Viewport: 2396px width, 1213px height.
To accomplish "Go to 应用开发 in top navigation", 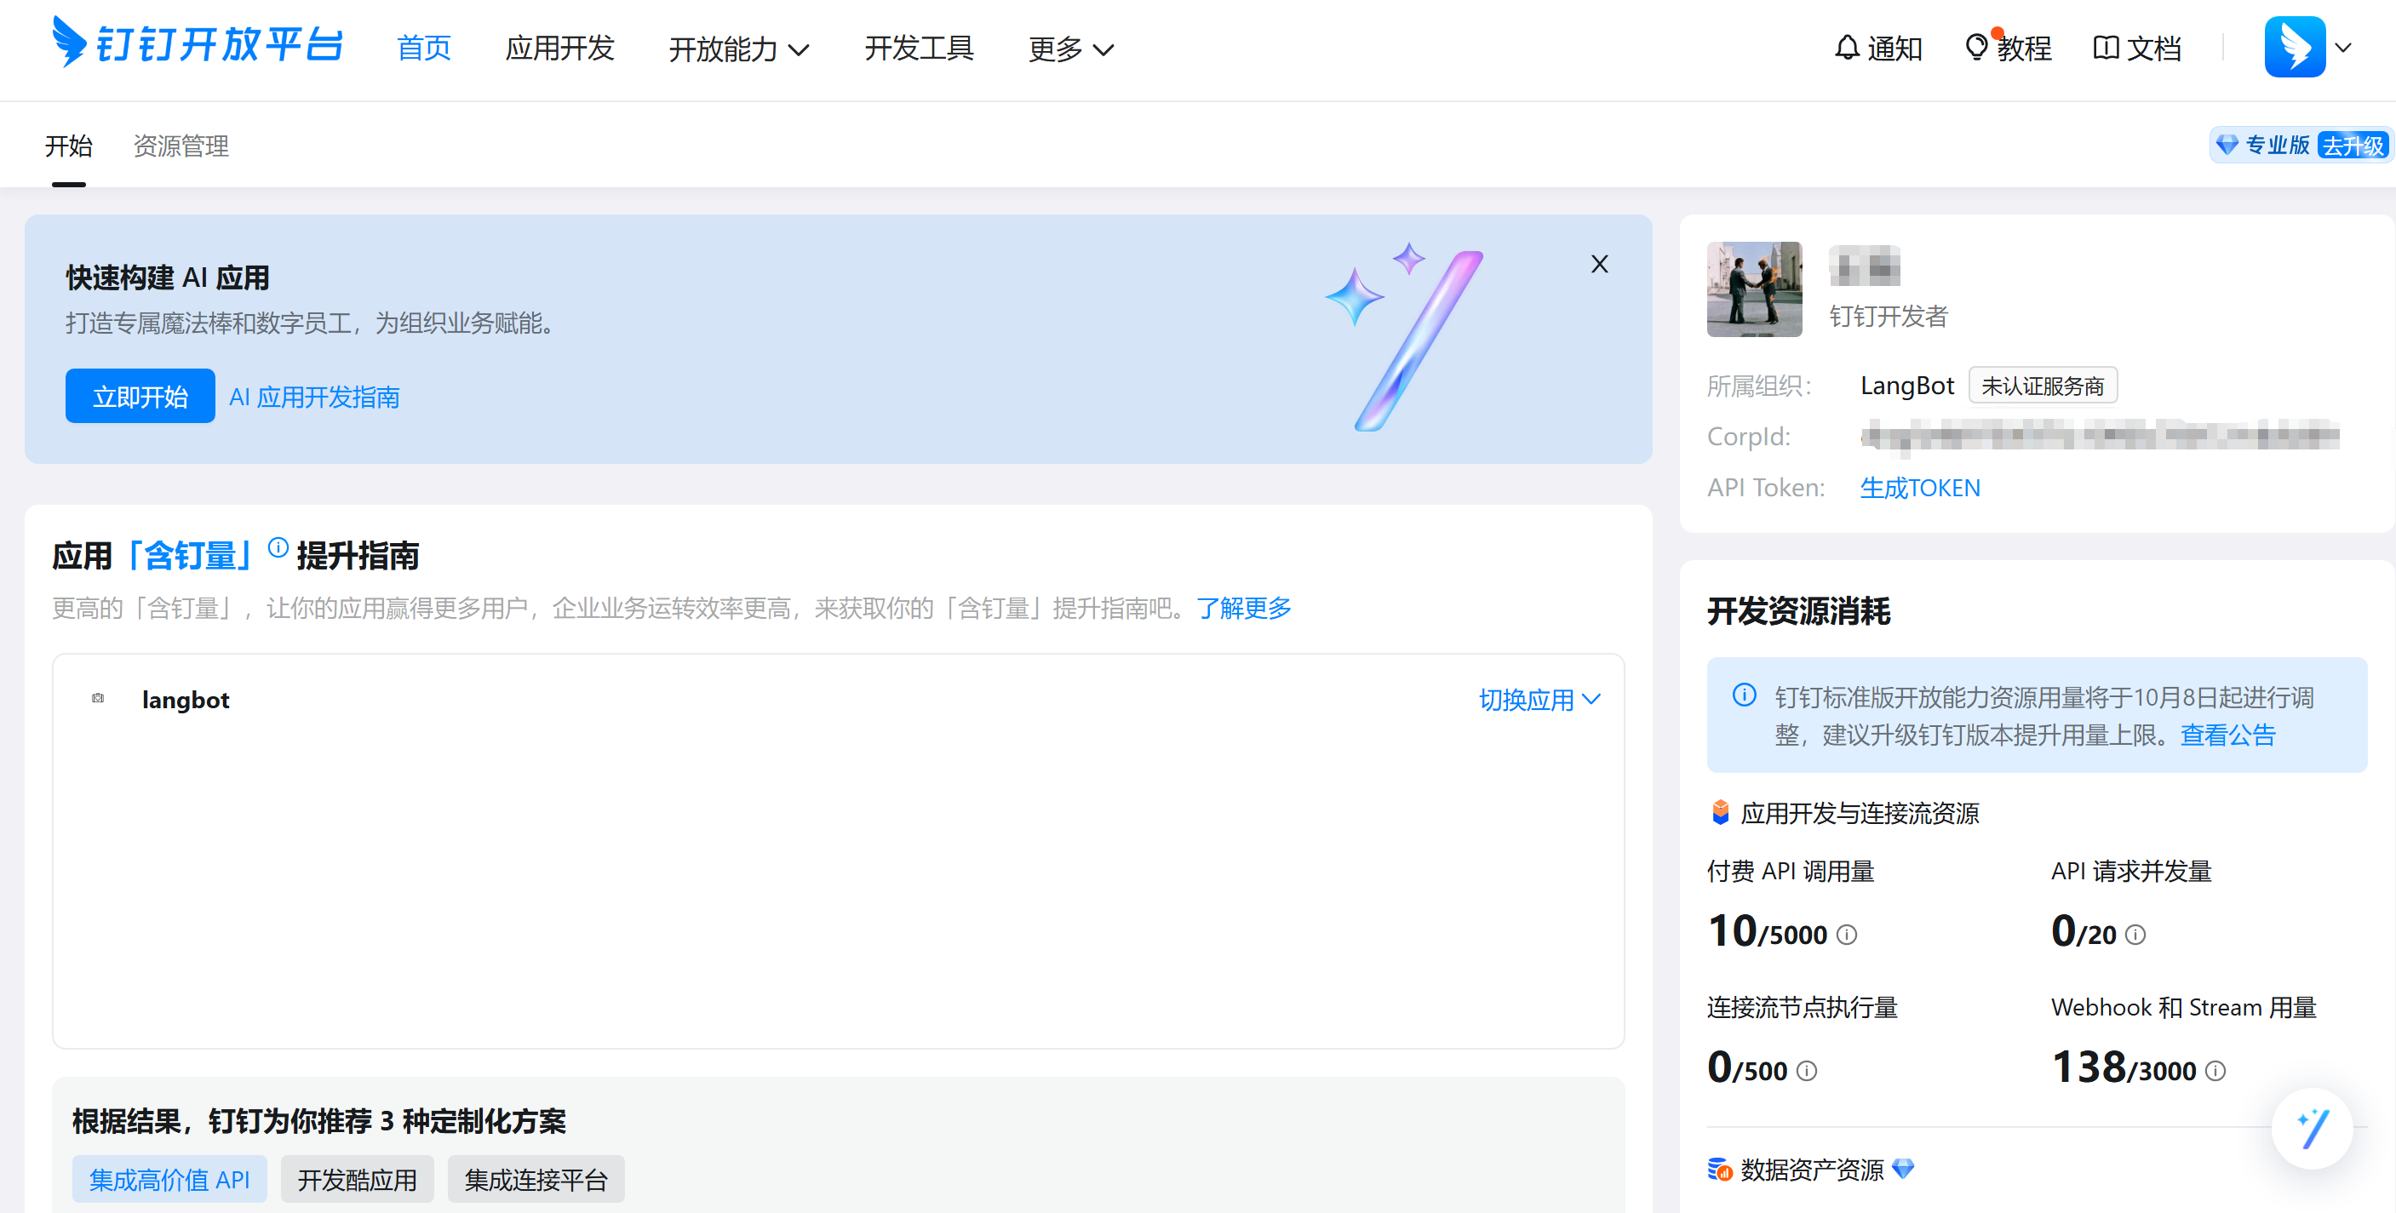I will click(559, 48).
